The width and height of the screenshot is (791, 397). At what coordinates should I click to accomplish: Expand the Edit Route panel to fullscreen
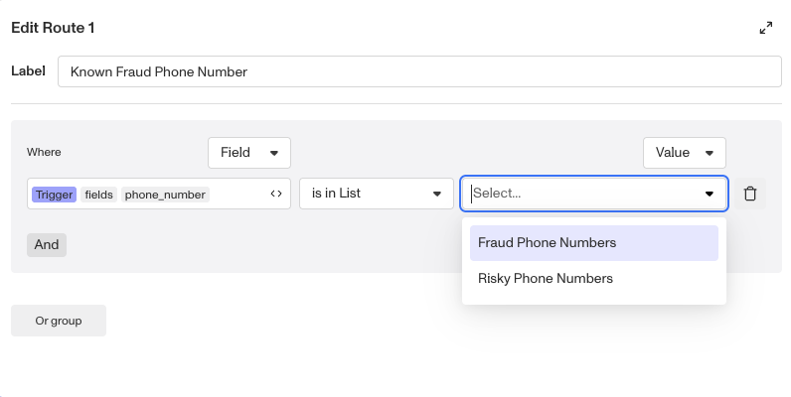765,29
